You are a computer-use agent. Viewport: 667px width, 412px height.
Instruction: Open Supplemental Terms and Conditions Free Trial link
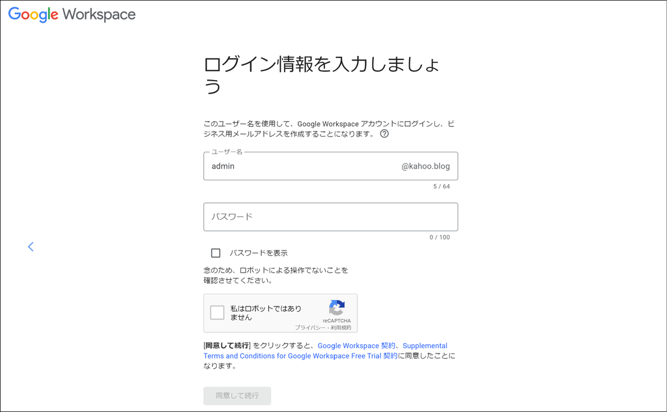[326, 351]
